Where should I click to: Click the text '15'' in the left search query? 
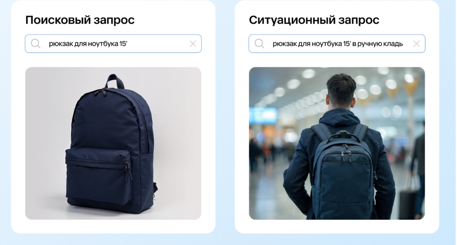[123, 44]
